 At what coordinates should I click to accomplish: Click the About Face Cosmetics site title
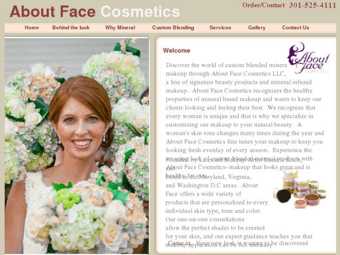95,11
